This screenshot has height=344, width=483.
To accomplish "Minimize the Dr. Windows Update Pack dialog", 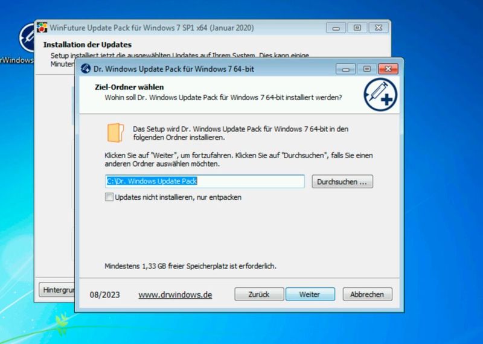I will pyautogui.click(x=345, y=69).
